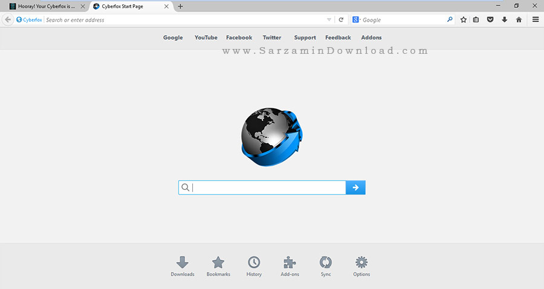Viewport: 544px width, 289px height.
Task: Open Sync from the bottom launcher
Action: [x=326, y=267]
